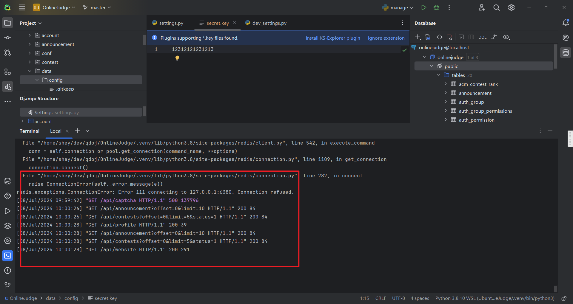Open terminal new session options dropdown
Viewport: 573px width, 304px height.
point(87,131)
